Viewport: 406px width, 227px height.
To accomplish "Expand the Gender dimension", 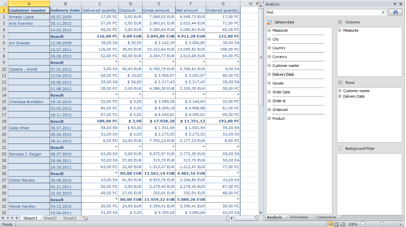I will [269, 83].
